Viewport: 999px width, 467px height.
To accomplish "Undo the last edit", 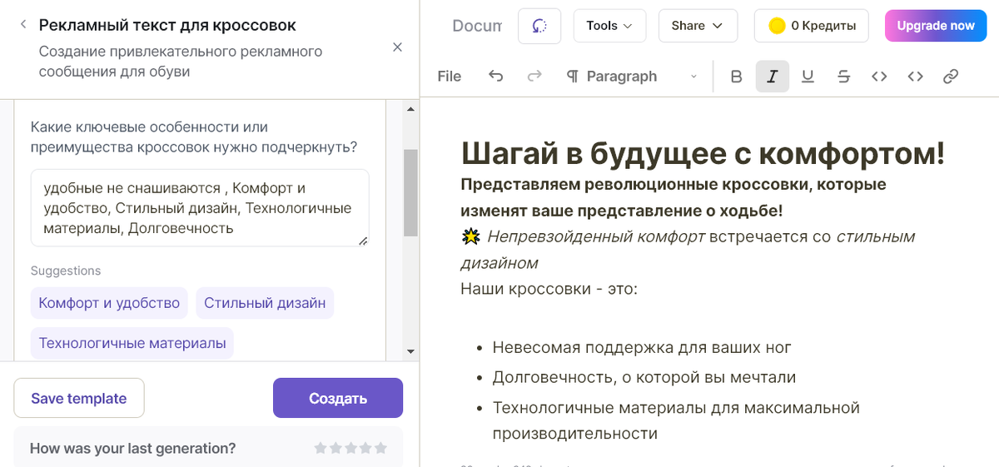I will pos(496,77).
